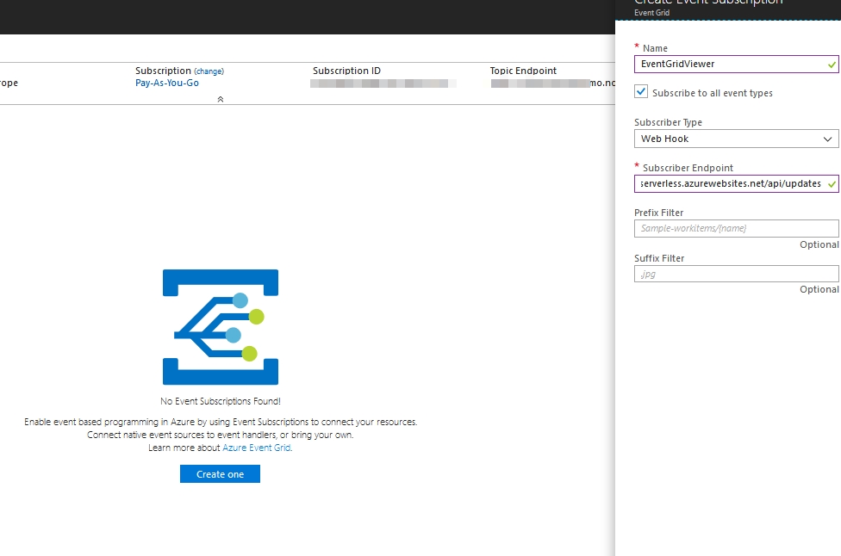The image size is (841, 556).
Task: Click the Subscription ID label
Action: point(346,71)
